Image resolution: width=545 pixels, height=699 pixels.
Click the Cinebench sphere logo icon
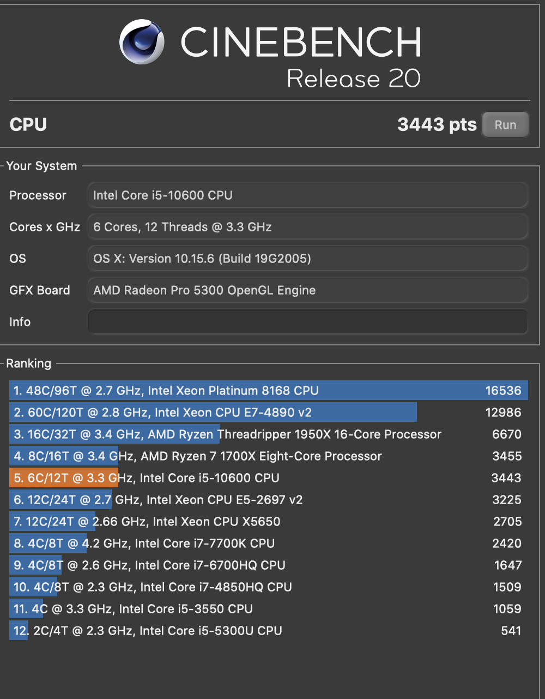(142, 42)
